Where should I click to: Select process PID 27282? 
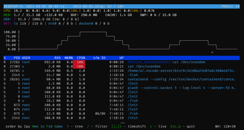(x=15, y=62)
